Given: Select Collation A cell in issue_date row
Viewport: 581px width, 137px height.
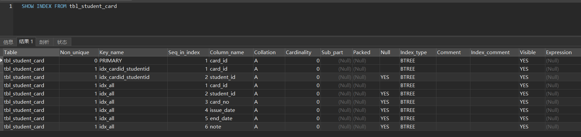Looking at the screenshot, I should coord(269,110).
